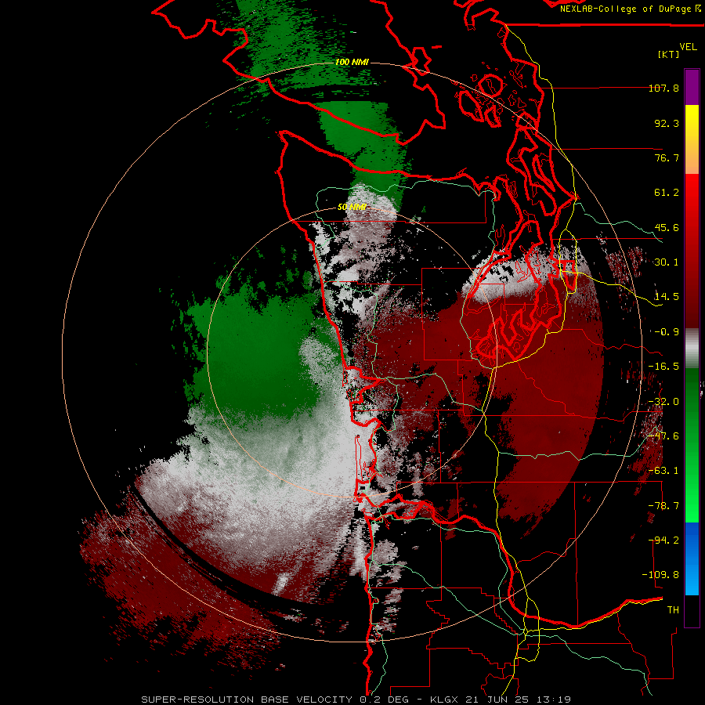Viewport: 705px width, 705px height.
Task: Click the blue segment of the velocity color bar
Action: [x=692, y=559]
